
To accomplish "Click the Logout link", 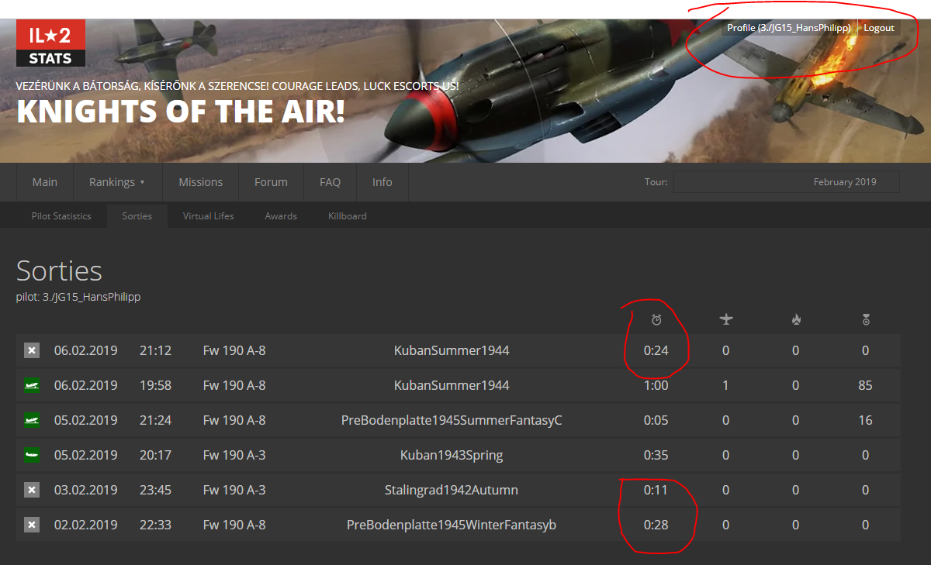I will (x=879, y=28).
